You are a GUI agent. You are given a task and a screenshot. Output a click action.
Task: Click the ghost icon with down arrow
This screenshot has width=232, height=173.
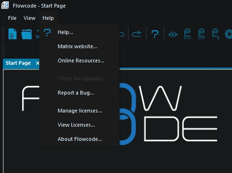coord(215,34)
